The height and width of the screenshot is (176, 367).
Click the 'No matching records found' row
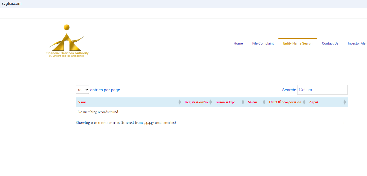coord(98,112)
